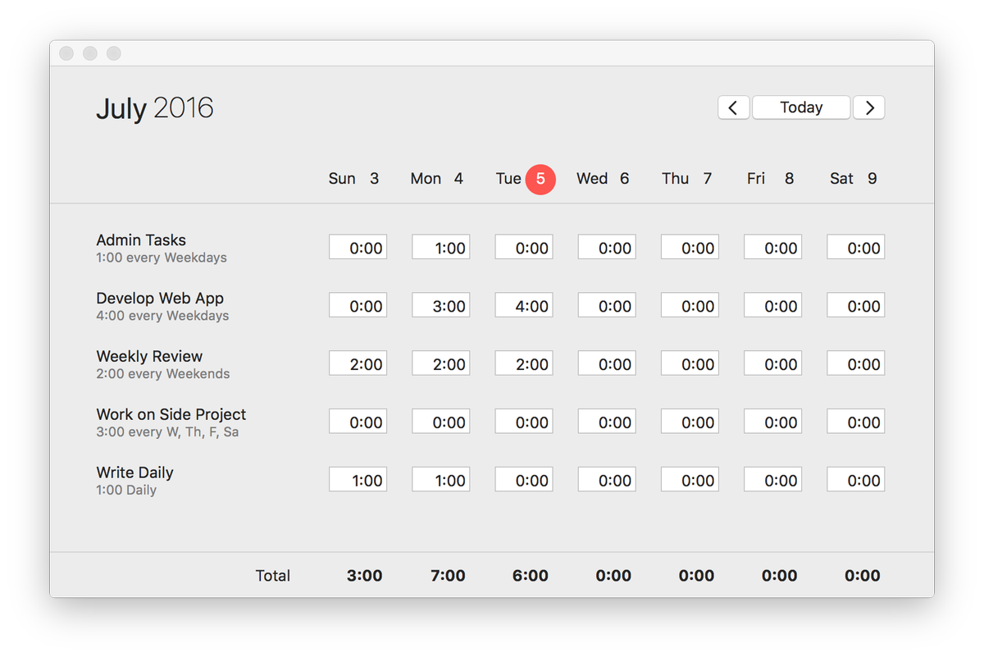Click the July 2016 month title

[155, 108]
